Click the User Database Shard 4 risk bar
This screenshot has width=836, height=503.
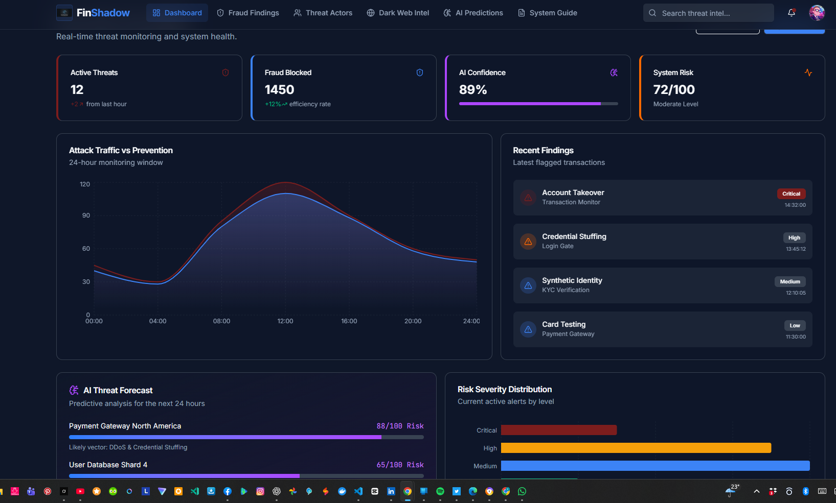[x=246, y=476]
